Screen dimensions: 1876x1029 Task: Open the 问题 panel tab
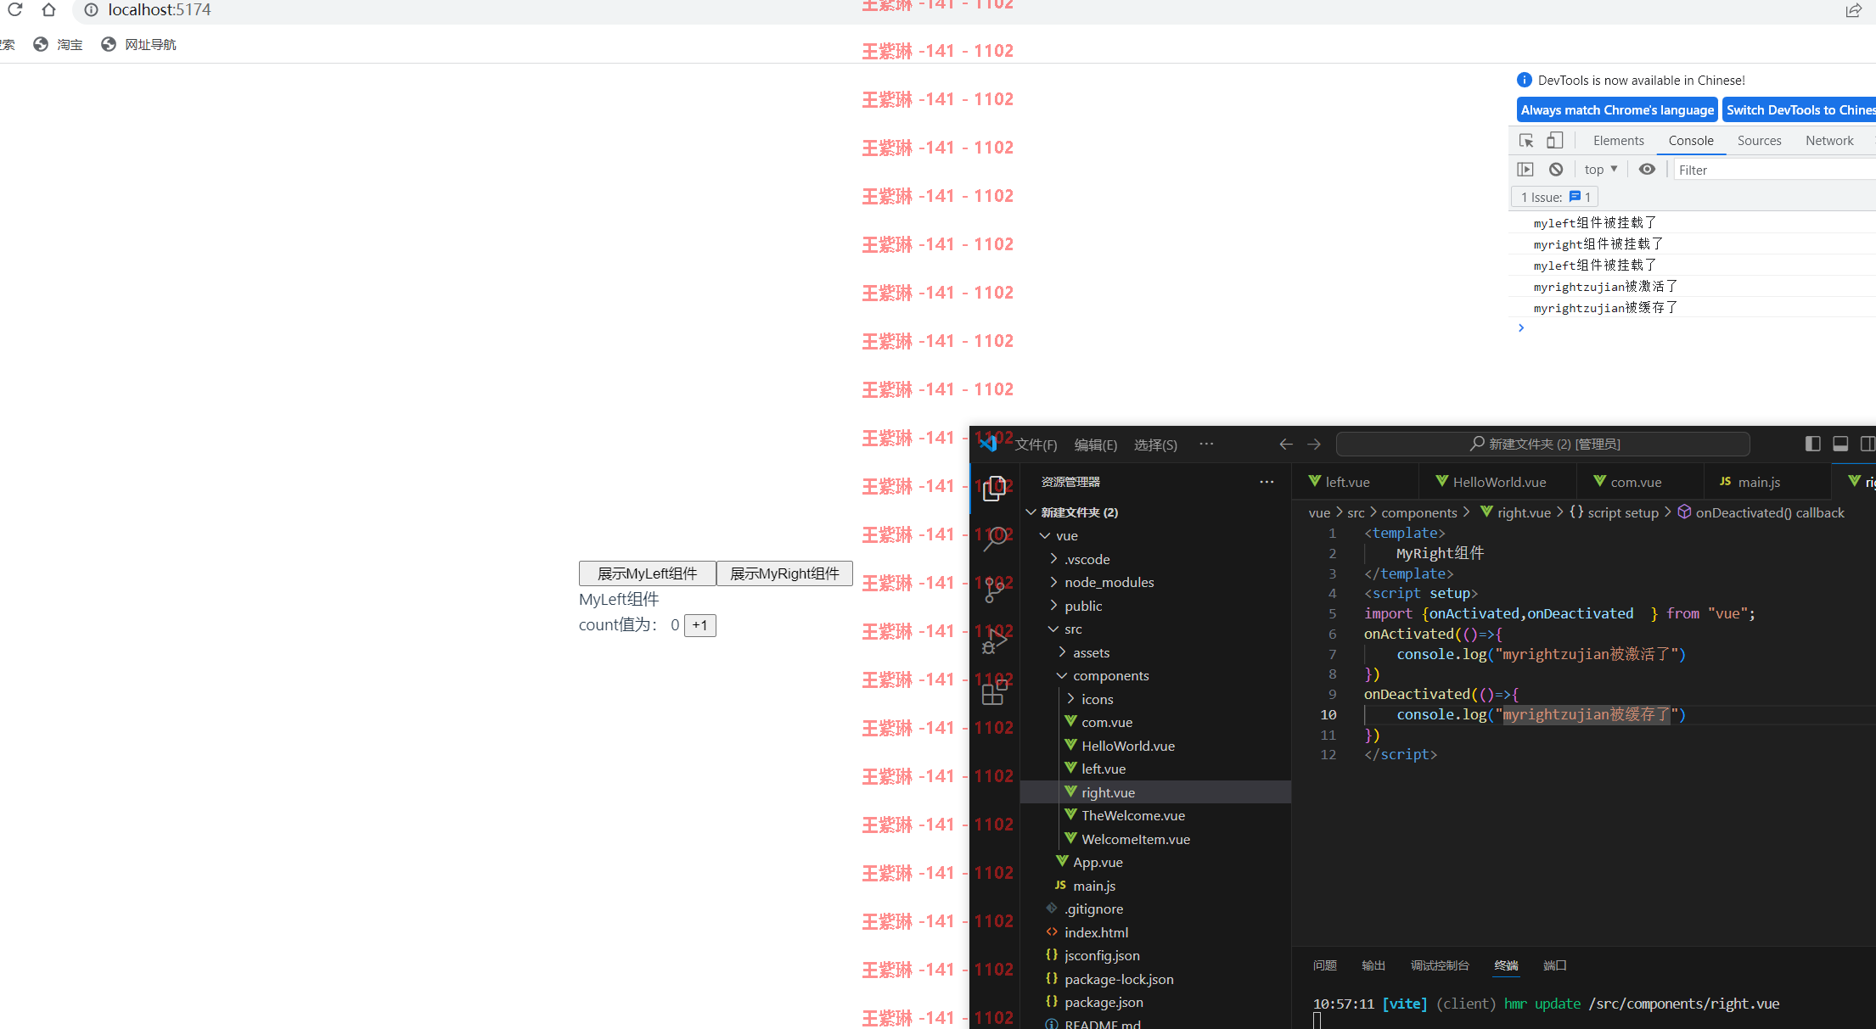click(x=1324, y=965)
